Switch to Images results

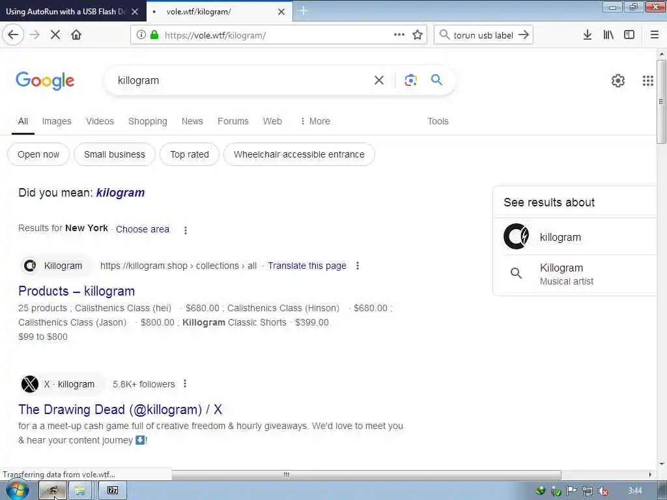(57, 121)
